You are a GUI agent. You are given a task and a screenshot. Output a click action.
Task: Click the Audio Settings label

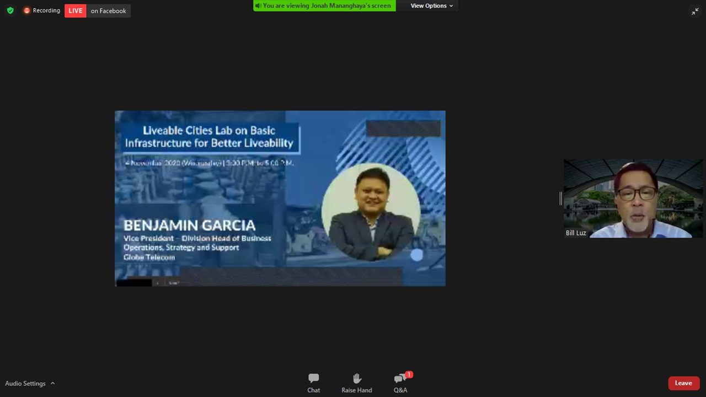click(x=25, y=383)
